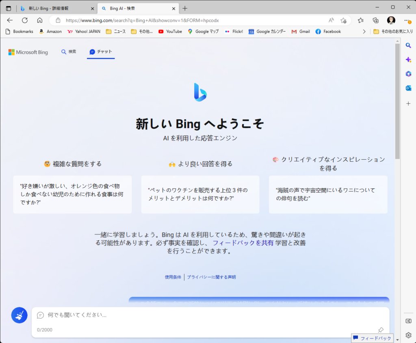The image size is (416, 343).
Task: Open the Microsoft 365 sidebar icon
Action: coord(408,74)
